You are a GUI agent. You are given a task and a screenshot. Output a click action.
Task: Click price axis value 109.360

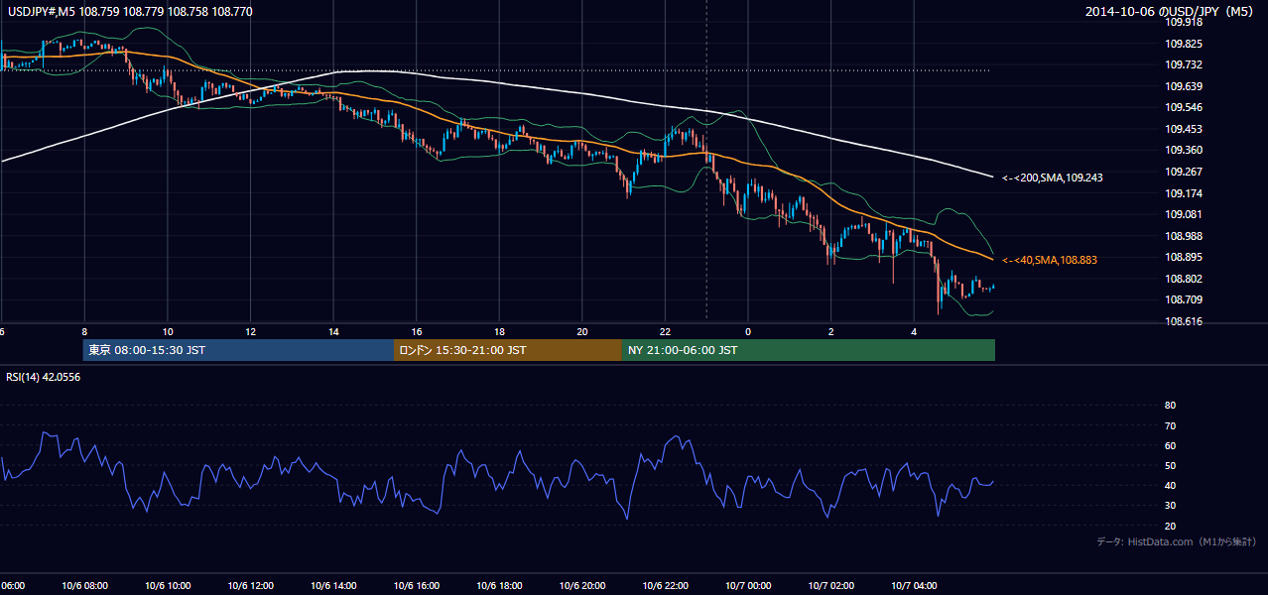click(1183, 150)
